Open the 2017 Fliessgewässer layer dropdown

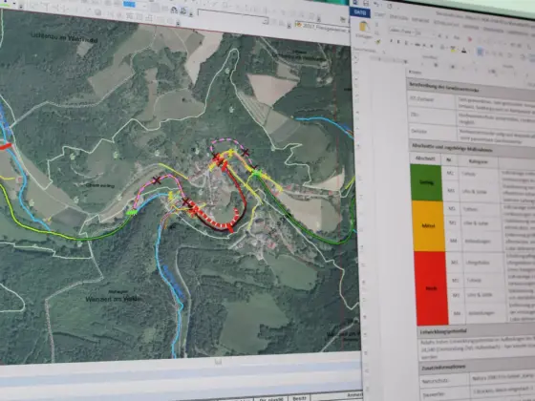click(323, 27)
